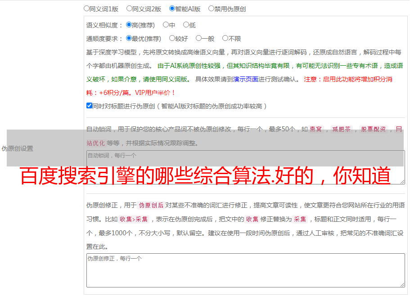Click the 收集>采集 example code tag
Viewport: 410px width, 296px height.
click(x=134, y=219)
